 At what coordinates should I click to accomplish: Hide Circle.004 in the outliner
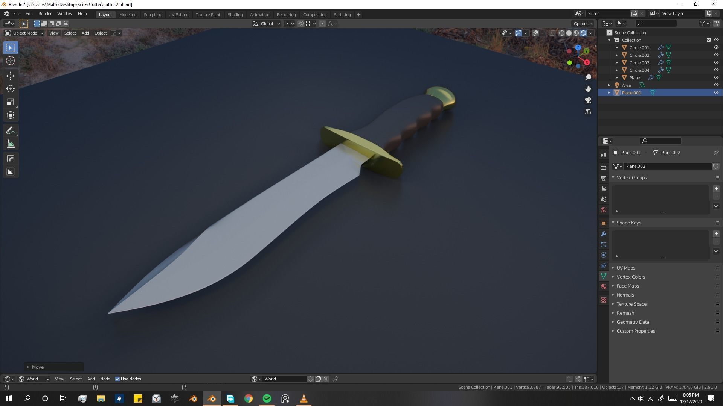click(716, 70)
